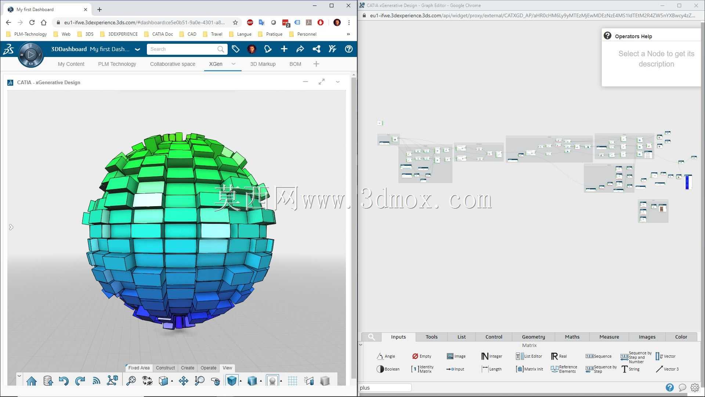Click the operator search field containing plus

tap(385, 387)
